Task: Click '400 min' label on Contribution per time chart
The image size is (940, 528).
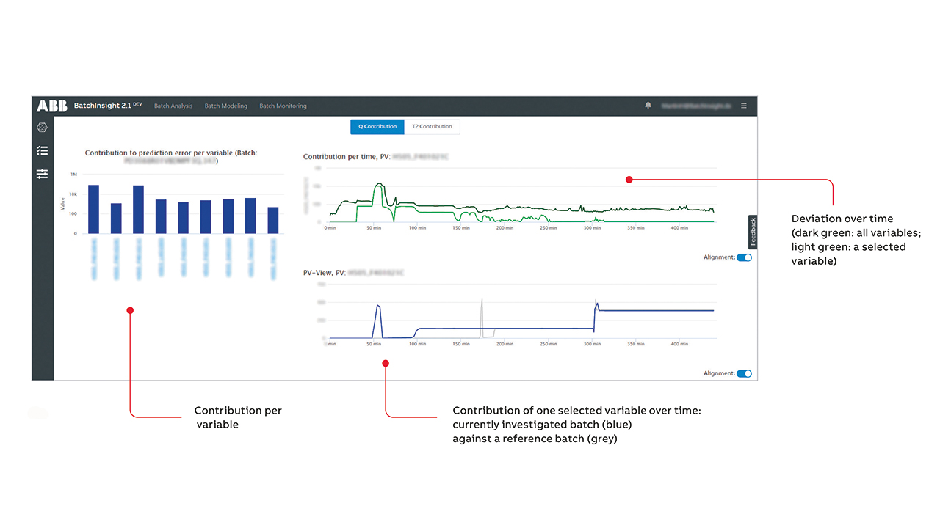Action: pyautogui.click(x=679, y=227)
